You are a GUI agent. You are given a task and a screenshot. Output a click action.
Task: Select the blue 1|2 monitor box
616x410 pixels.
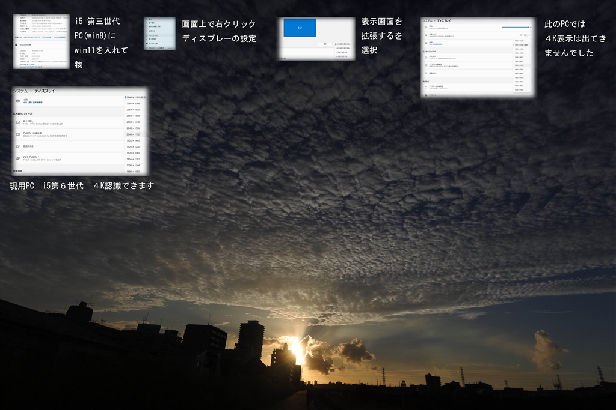(x=300, y=28)
